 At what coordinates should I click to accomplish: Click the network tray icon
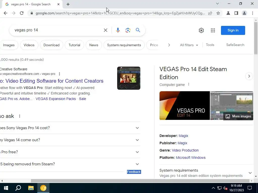219,188
